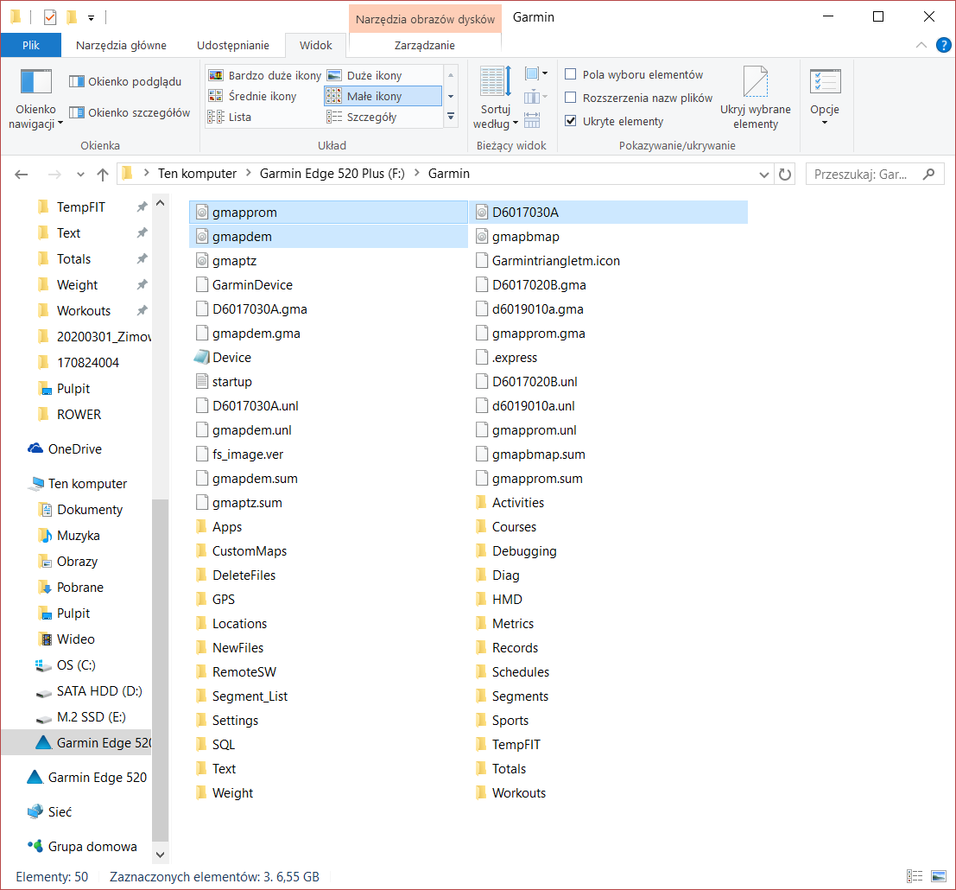Screen dimensions: 956x890
Task: Open the Zarządzanie tab
Action: click(425, 45)
